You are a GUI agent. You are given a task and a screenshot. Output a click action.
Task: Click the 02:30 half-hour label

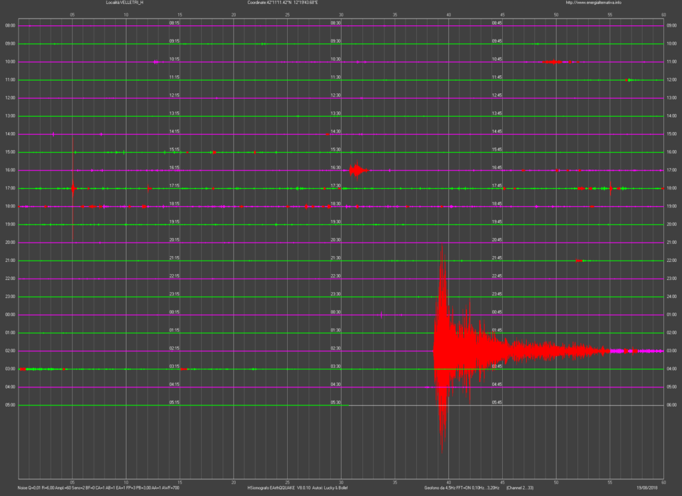coord(336,348)
